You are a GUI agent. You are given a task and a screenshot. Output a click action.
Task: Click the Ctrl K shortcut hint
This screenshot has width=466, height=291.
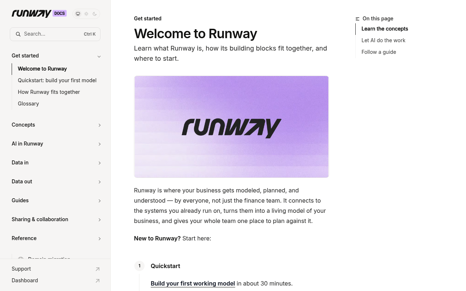click(x=90, y=34)
